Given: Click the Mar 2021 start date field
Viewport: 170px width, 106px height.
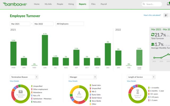Looking at the screenshot, I should tap(20, 24).
